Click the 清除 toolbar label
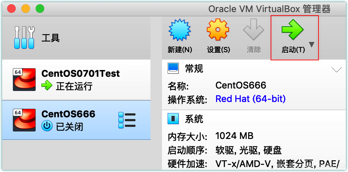The image size is (348, 172). tap(254, 50)
